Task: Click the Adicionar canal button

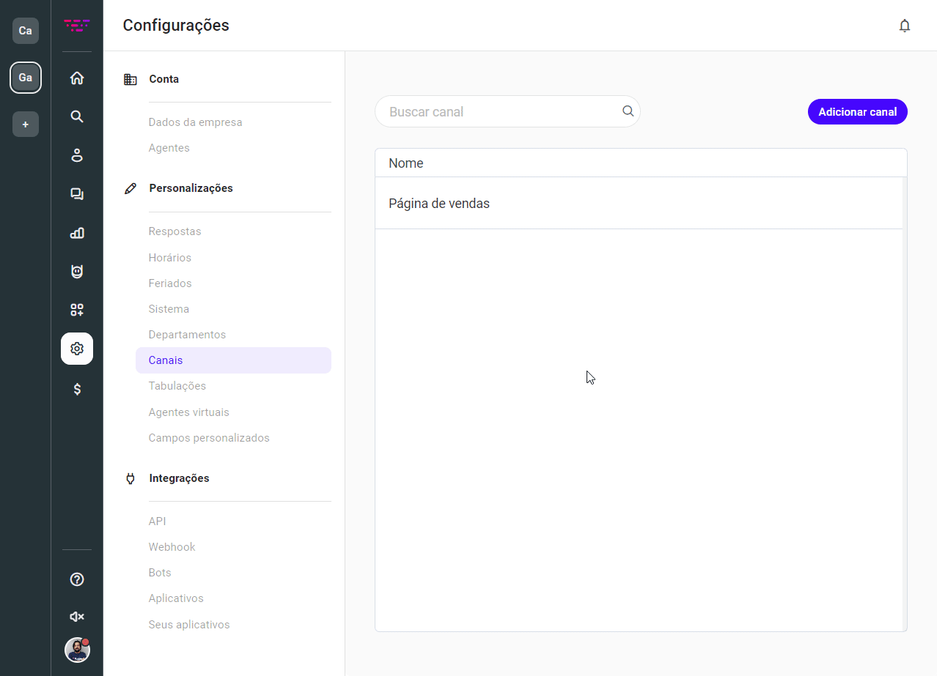Action: (x=857, y=112)
